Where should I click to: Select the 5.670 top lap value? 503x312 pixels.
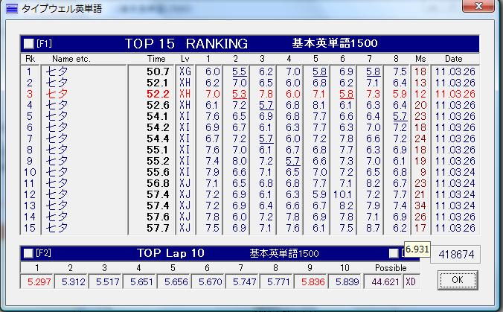[x=210, y=281]
